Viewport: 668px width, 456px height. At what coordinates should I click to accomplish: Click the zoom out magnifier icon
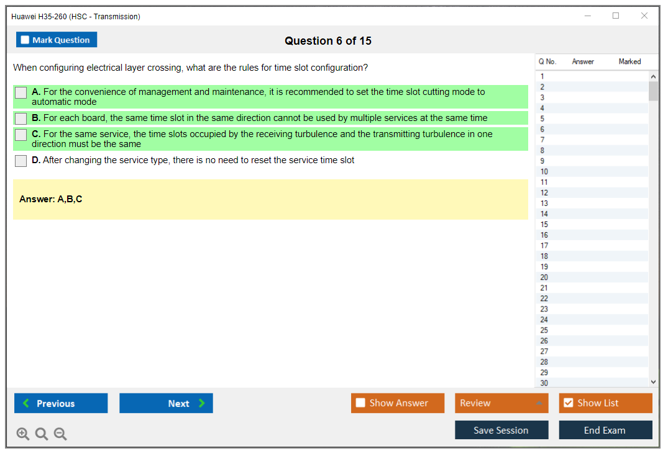pos(60,434)
